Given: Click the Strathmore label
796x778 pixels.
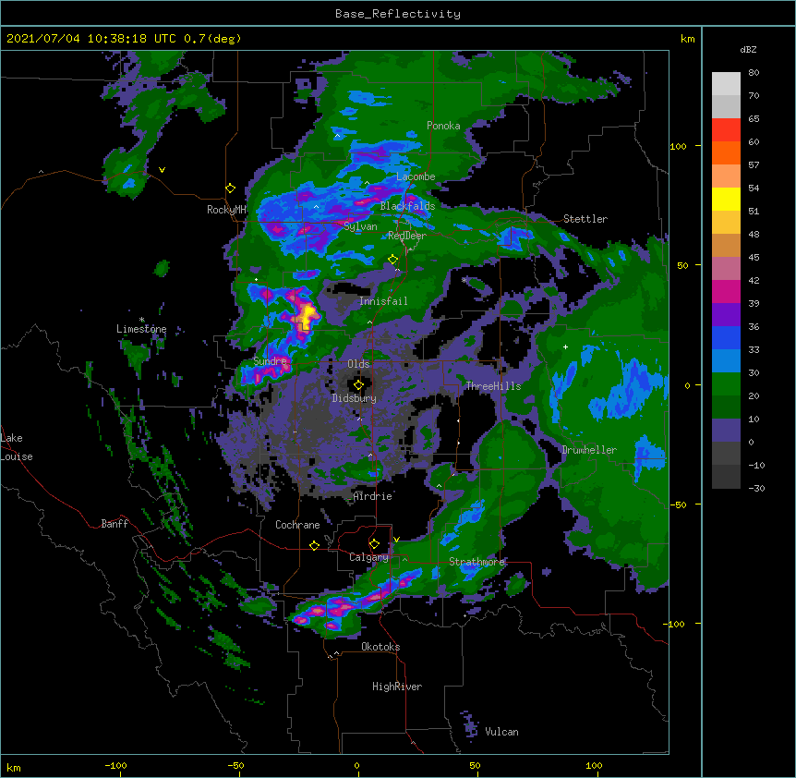Looking at the screenshot, I should pos(477,562).
